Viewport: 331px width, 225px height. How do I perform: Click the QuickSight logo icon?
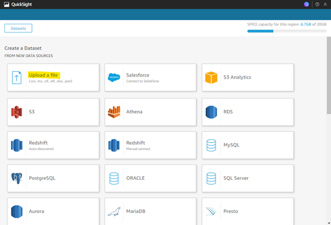click(7, 4)
